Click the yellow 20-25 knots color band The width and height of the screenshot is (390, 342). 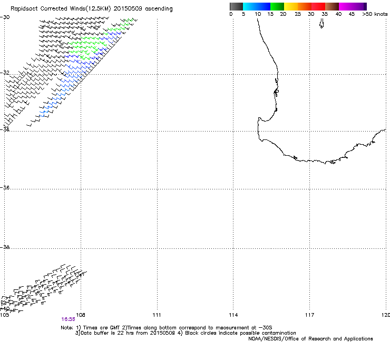pyautogui.click(x=291, y=6)
